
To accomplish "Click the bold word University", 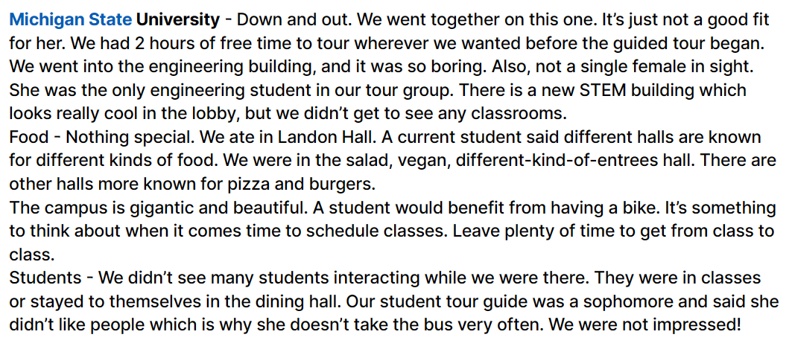I will pyautogui.click(x=178, y=21).
